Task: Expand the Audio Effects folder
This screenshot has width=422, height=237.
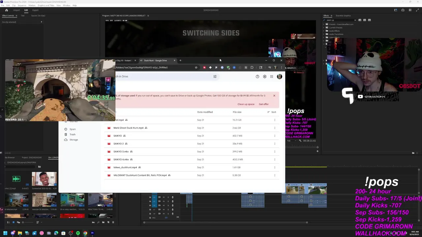Action: click(323, 31)
